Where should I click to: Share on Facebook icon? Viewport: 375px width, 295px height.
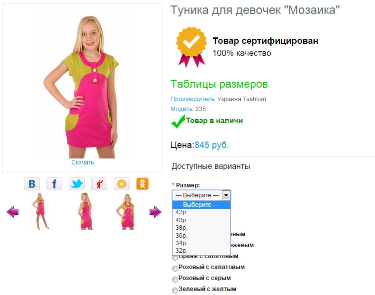pos(54,184)
